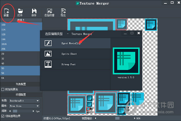The width and height of the screenshot is (181, 121).
Task: Select list item 58
Action: pos(20,73)
